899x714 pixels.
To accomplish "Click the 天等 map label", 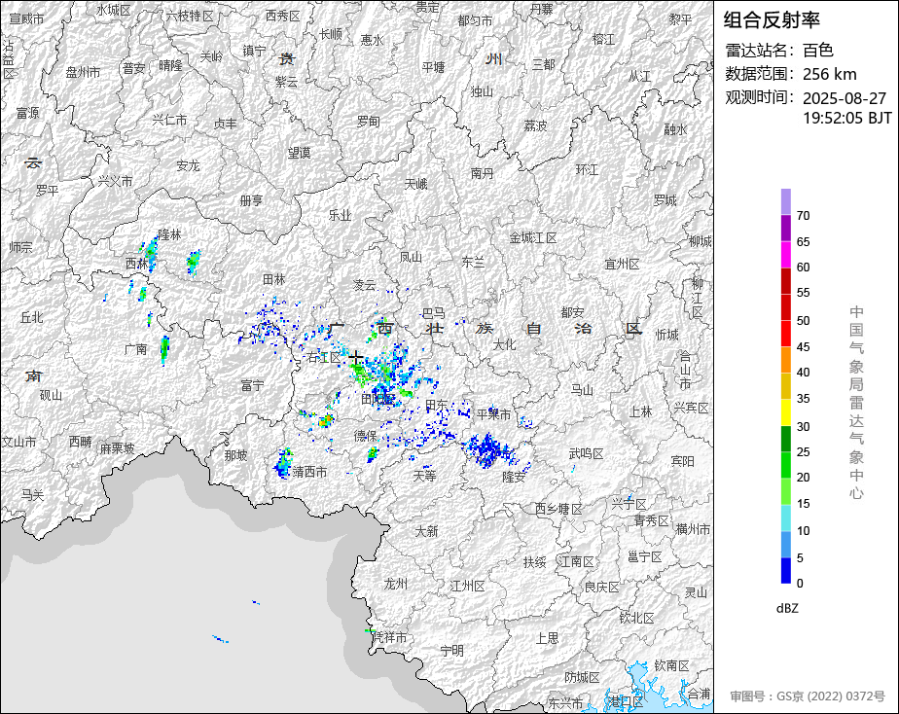I will click(x=425, y=476).
